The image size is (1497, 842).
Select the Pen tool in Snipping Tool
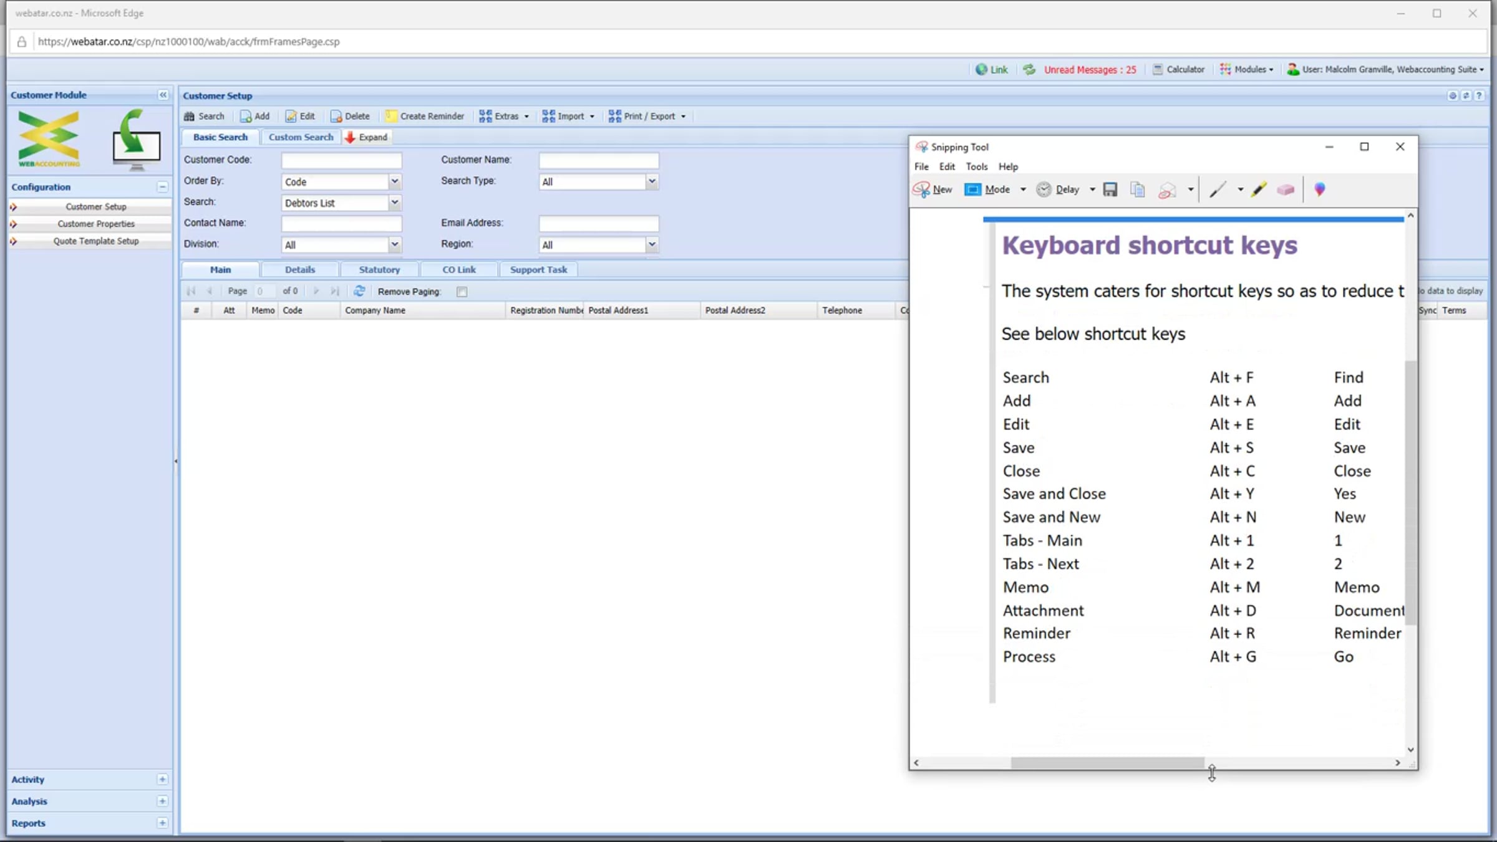1218,189
